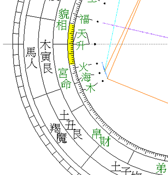Select the green 宮 house character
This screenshot has width=168, height=175.
(x=63, y=73)
